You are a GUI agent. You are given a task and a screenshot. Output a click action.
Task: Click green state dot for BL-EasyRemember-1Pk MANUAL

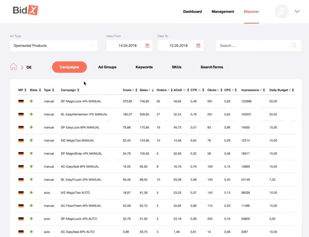[31, 114]
